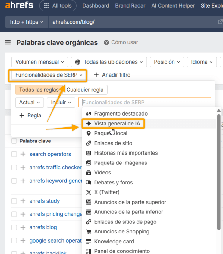The height and width of the screenshot is (254, 223).
Task: Open the Dashboard menu item
Action: (x=96, y=5)
